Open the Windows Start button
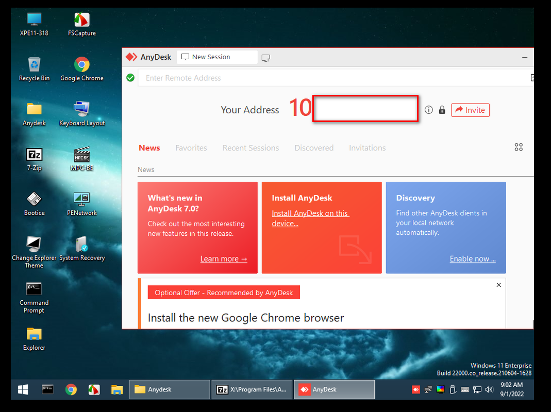The width and height of the screenshot is (551, 412). (23, 389)
